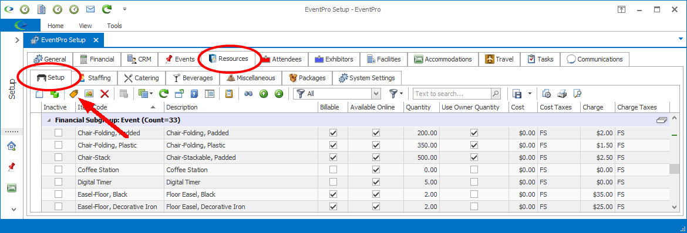Click the New record blank page icon
Viewport: 687px width, 233px height.
[39, 94]
